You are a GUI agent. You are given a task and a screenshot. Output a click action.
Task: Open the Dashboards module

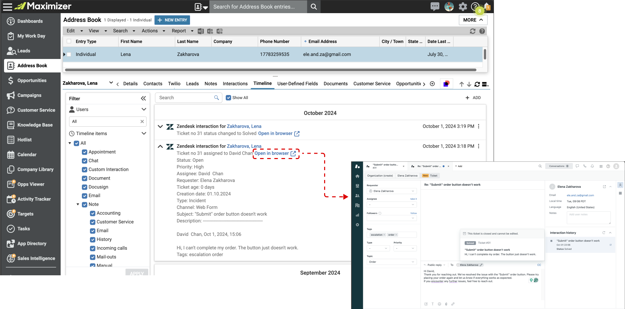point(30,21)
